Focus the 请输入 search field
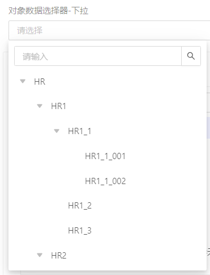This screenshot has height=275, width=210. (98, 56)
